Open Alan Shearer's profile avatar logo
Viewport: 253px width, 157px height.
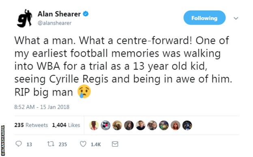(x=24, y=18)
